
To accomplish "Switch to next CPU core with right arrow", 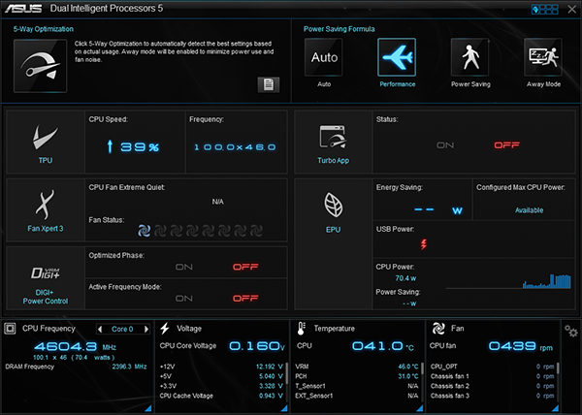I will tap(146, 329).
